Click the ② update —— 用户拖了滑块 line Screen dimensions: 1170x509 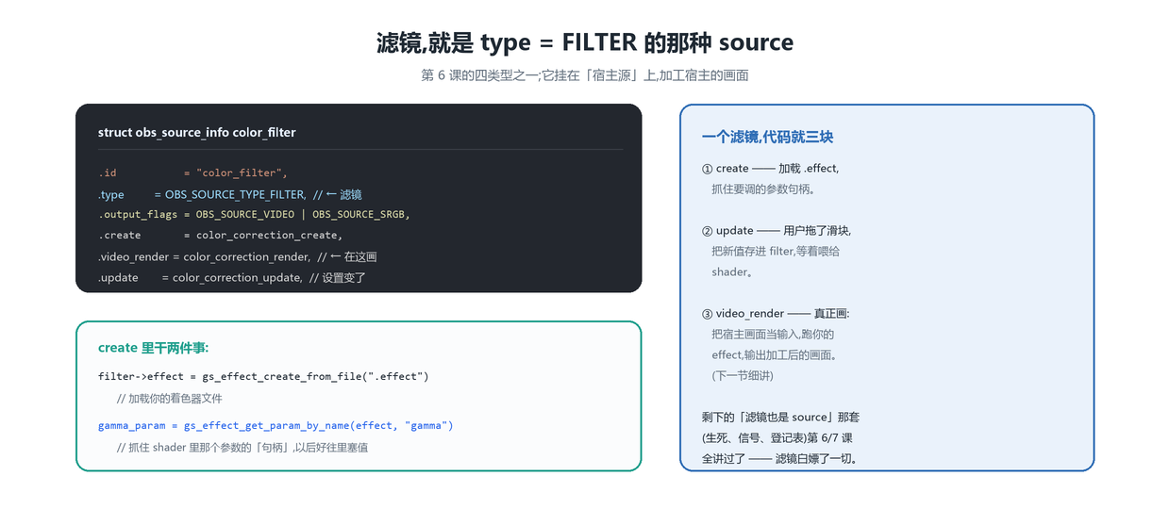(777, 230)
